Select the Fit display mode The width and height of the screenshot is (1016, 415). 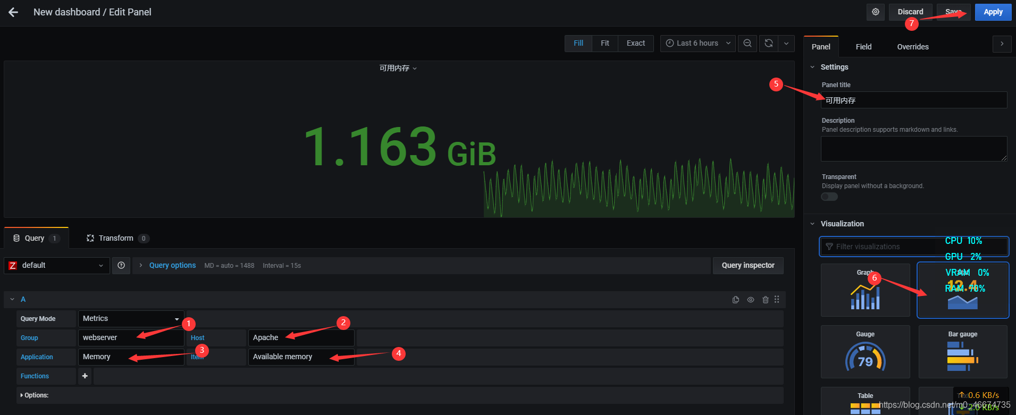click(604, 43)
